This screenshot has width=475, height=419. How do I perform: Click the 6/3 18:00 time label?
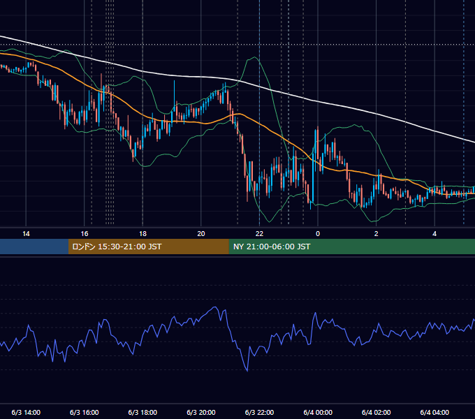(x=142, y=412)
